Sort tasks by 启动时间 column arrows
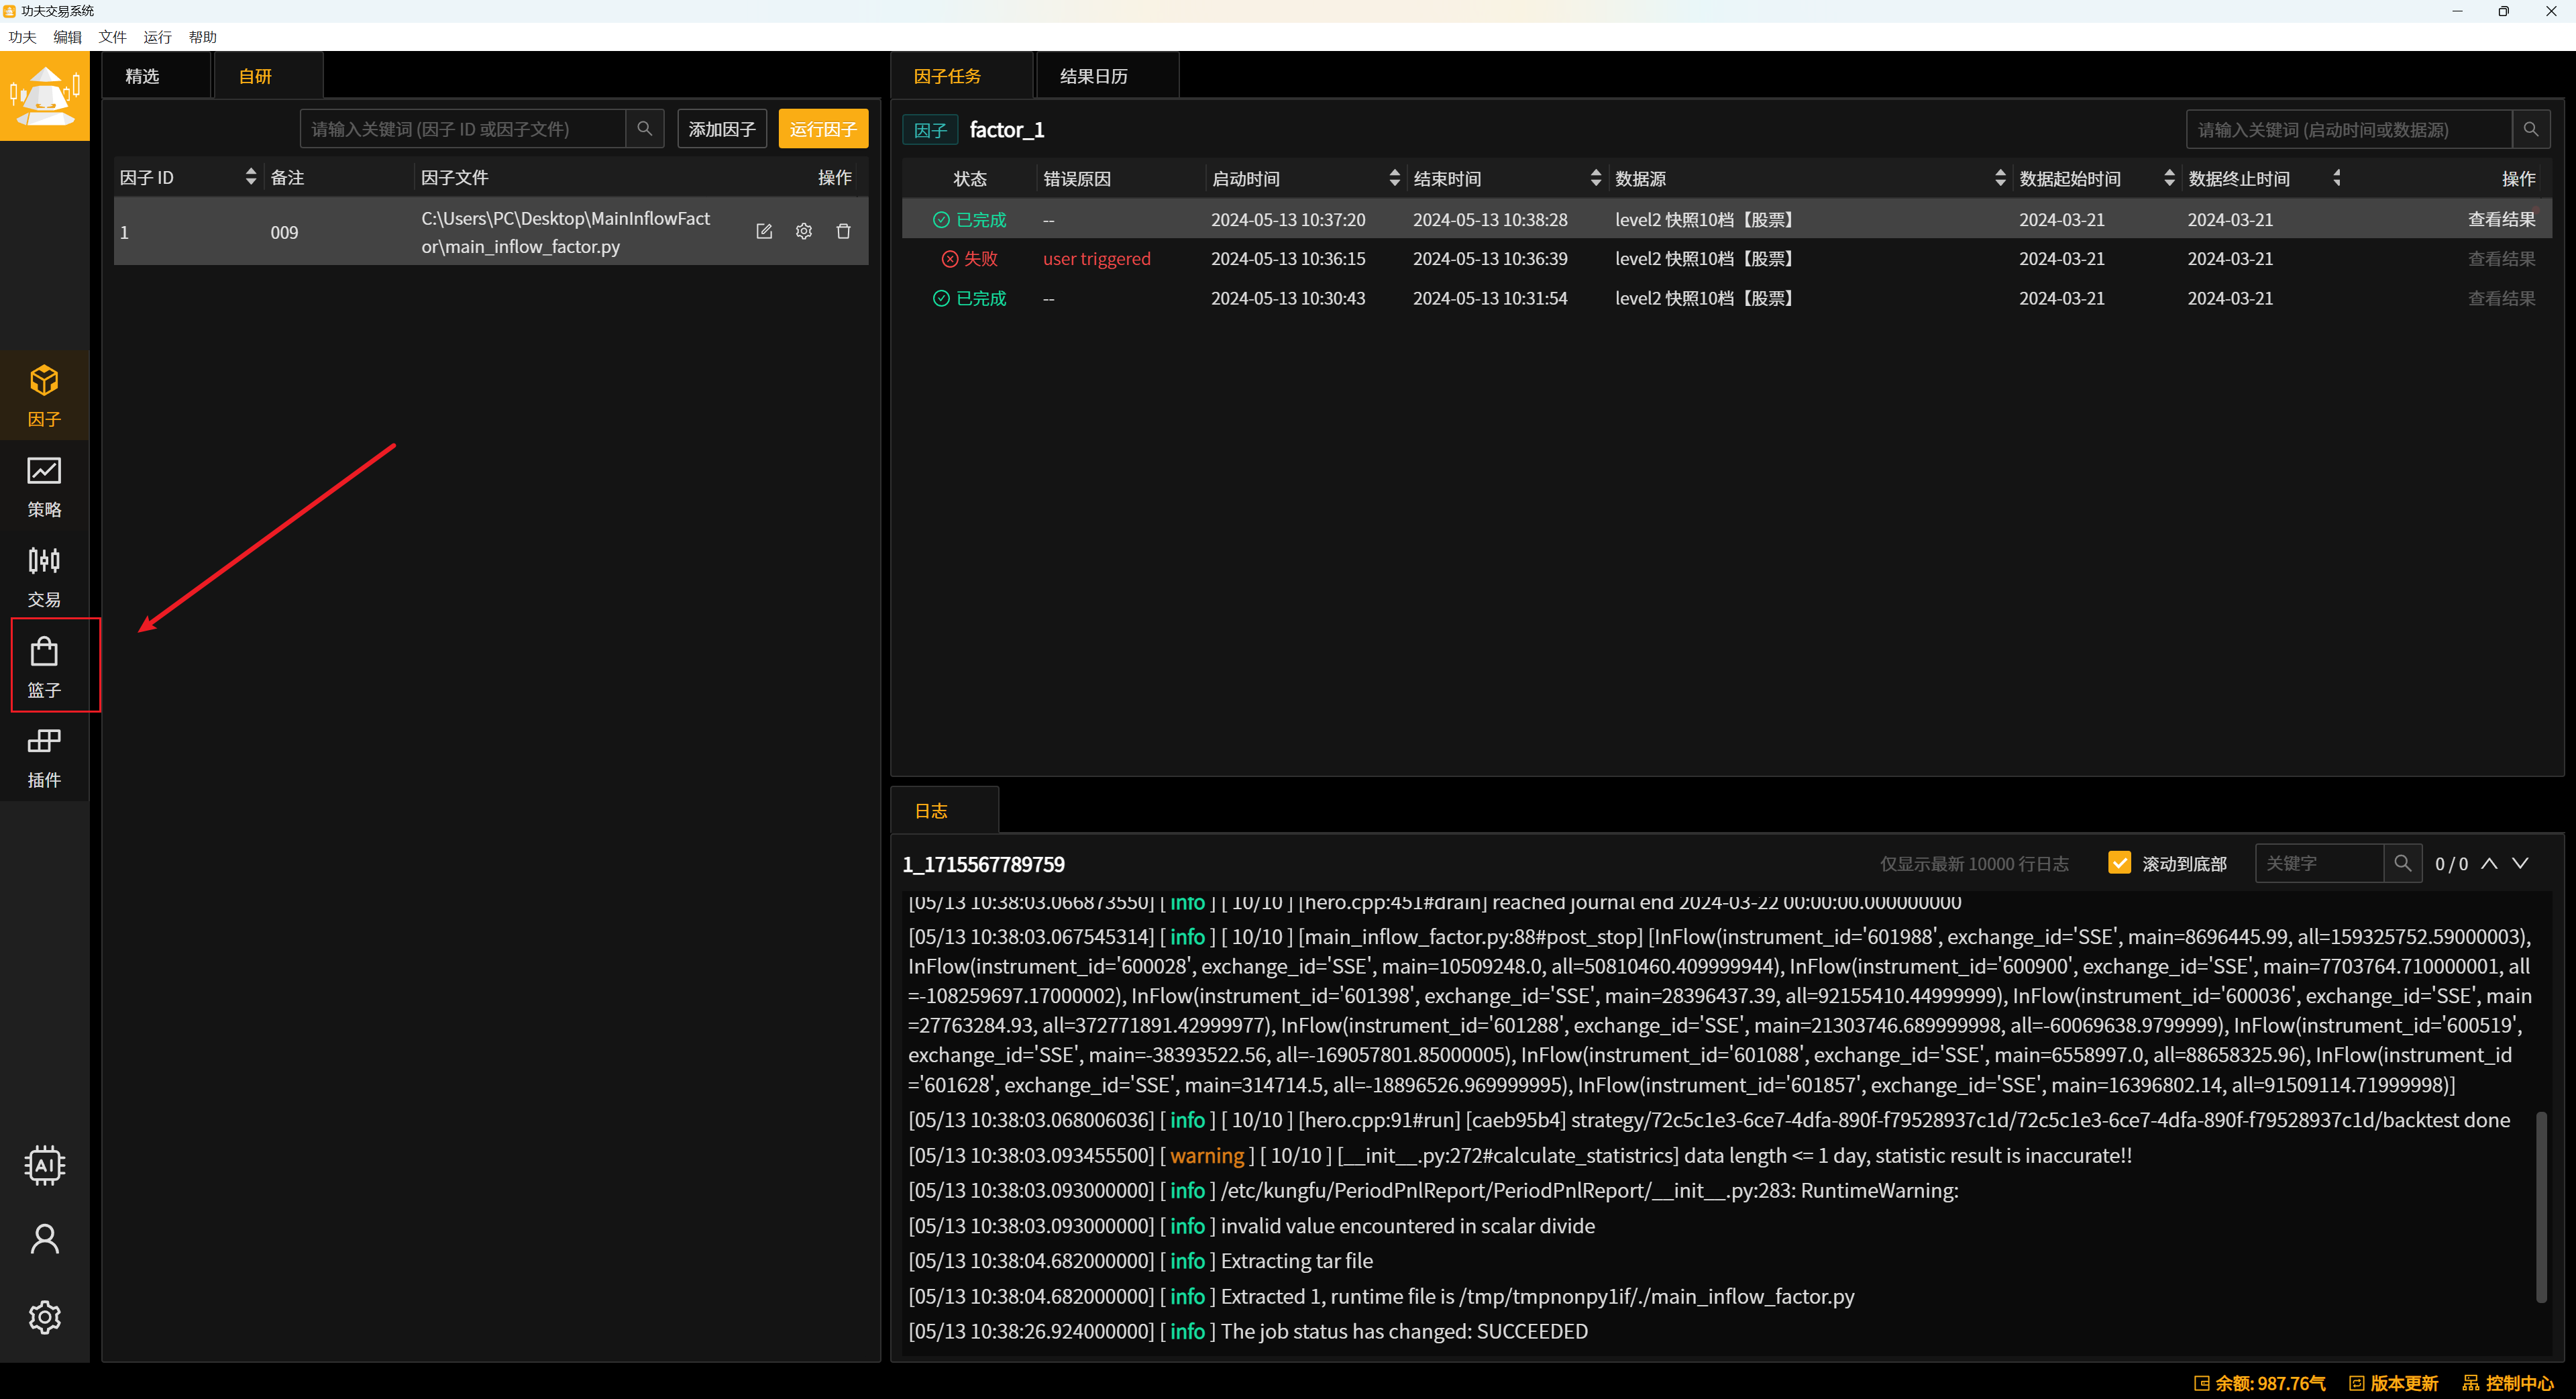 coord(1394,178)
